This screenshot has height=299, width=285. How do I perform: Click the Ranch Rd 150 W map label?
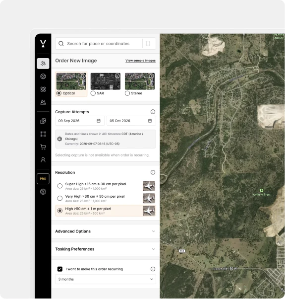(225, 269)
